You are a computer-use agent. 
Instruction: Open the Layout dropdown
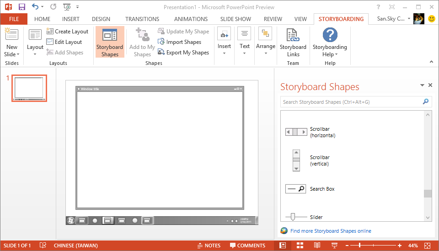35,42
